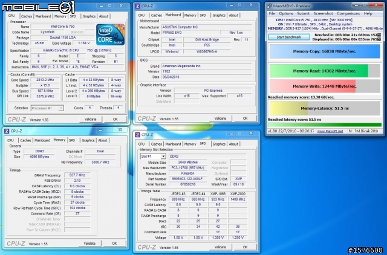Image resolution: width=387 pixels, height=255 pixels.
Task: Click the Memory-Copy 16038 MByte/sec bar
Action: point(325,51)
